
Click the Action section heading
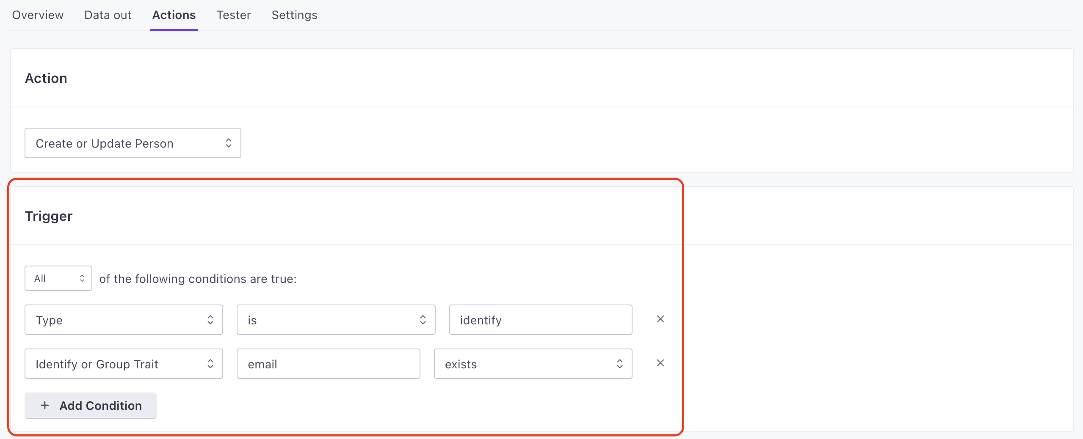pyautogui.click(x=46, y=78)
